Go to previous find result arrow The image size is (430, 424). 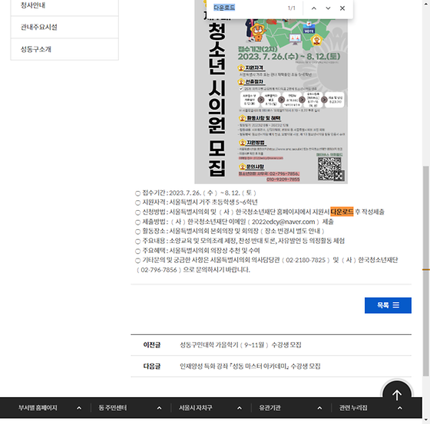coord(314,8)
